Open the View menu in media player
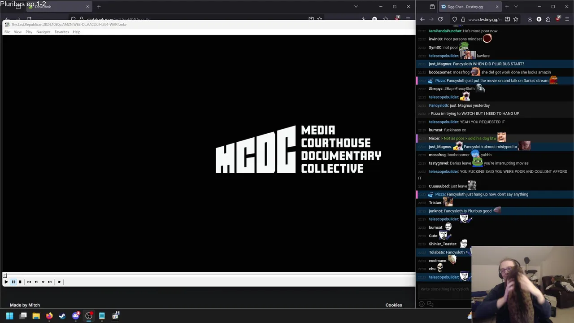This screenshot has width=574, height=323. (x=17, y=32)
